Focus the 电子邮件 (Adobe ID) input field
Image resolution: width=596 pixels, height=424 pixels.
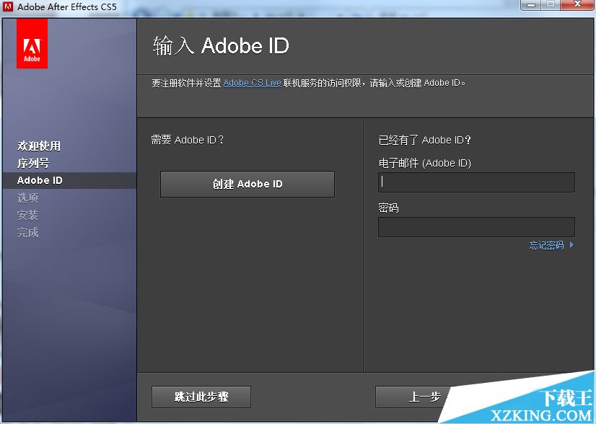[x=476, y=182]
